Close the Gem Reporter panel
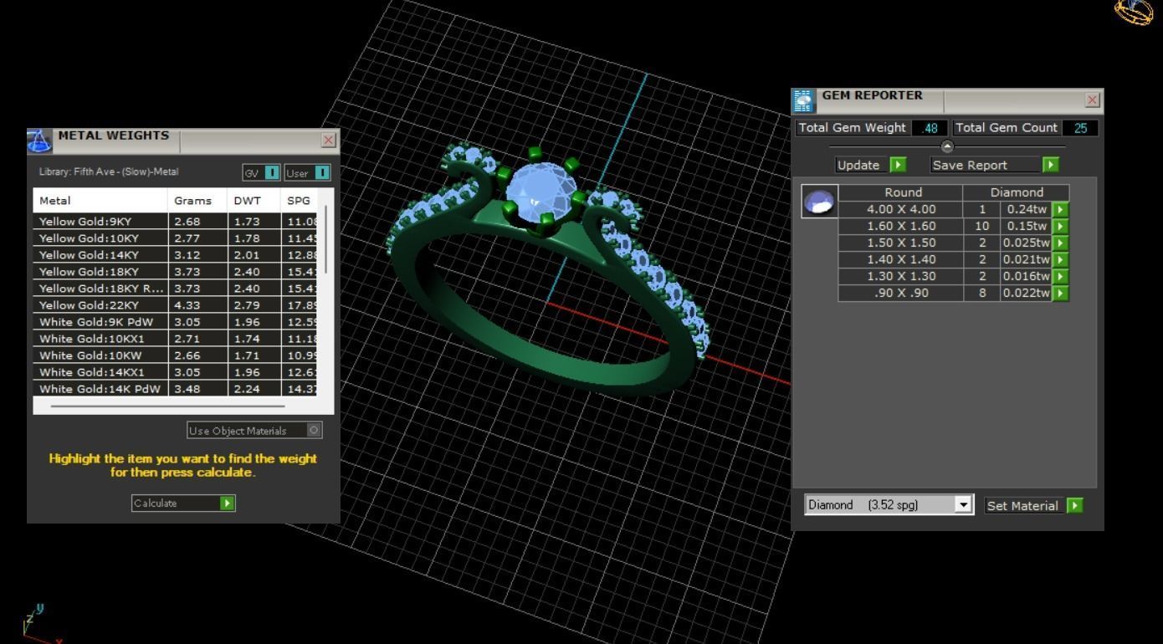Screen dimensions: 1163x644 coord(1092,100)
